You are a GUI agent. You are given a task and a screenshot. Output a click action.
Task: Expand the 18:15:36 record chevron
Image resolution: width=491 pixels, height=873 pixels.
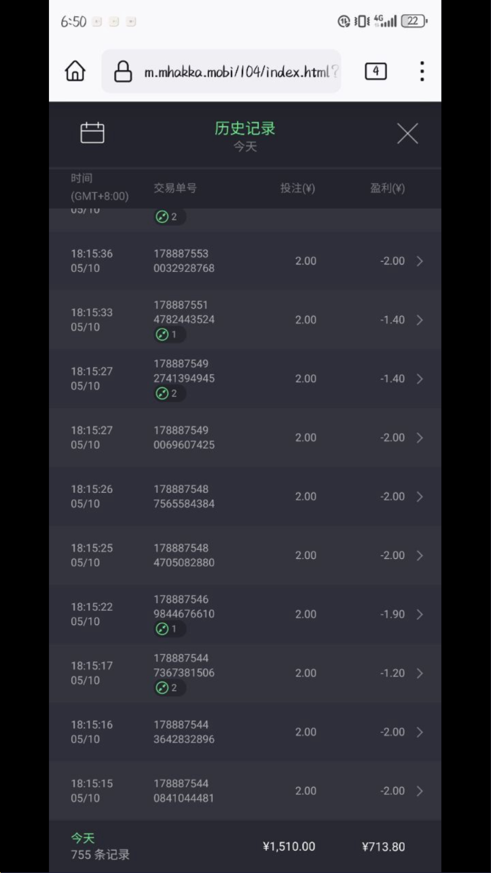tap(420, 261)
